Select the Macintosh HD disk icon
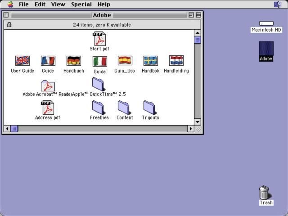The width and height of the screenshot is (288, 216). click(x=266, y=23)
